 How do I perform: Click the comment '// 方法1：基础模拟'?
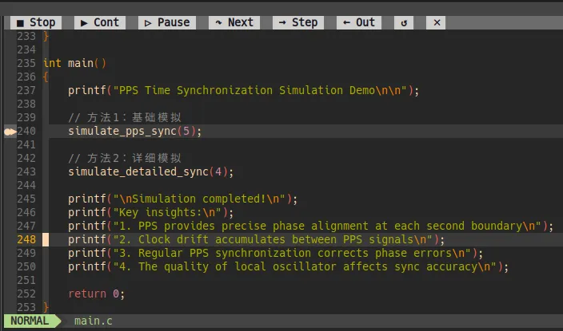point(125,117)
